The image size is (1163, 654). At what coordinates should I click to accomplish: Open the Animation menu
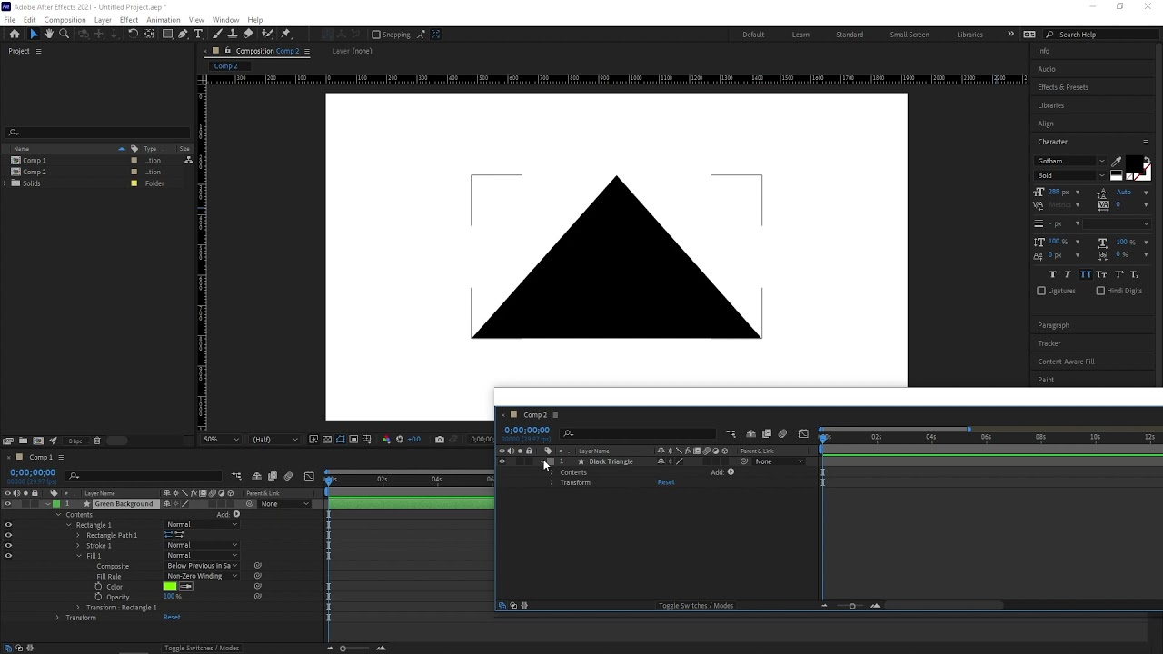(x=163, y=20)
